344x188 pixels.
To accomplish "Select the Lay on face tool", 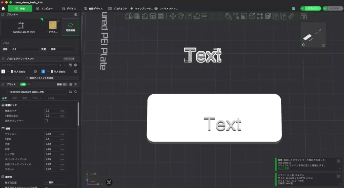I will pyautogui.click(x=197, y=16).
